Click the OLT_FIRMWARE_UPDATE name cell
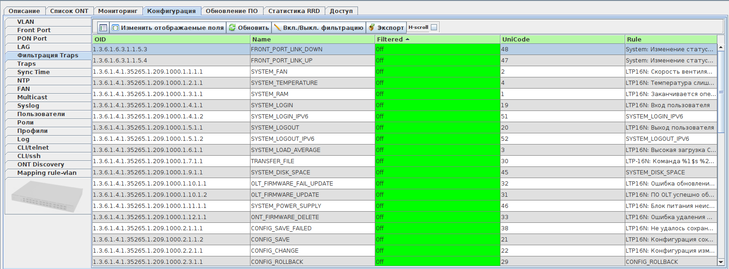 coord(313,194)
